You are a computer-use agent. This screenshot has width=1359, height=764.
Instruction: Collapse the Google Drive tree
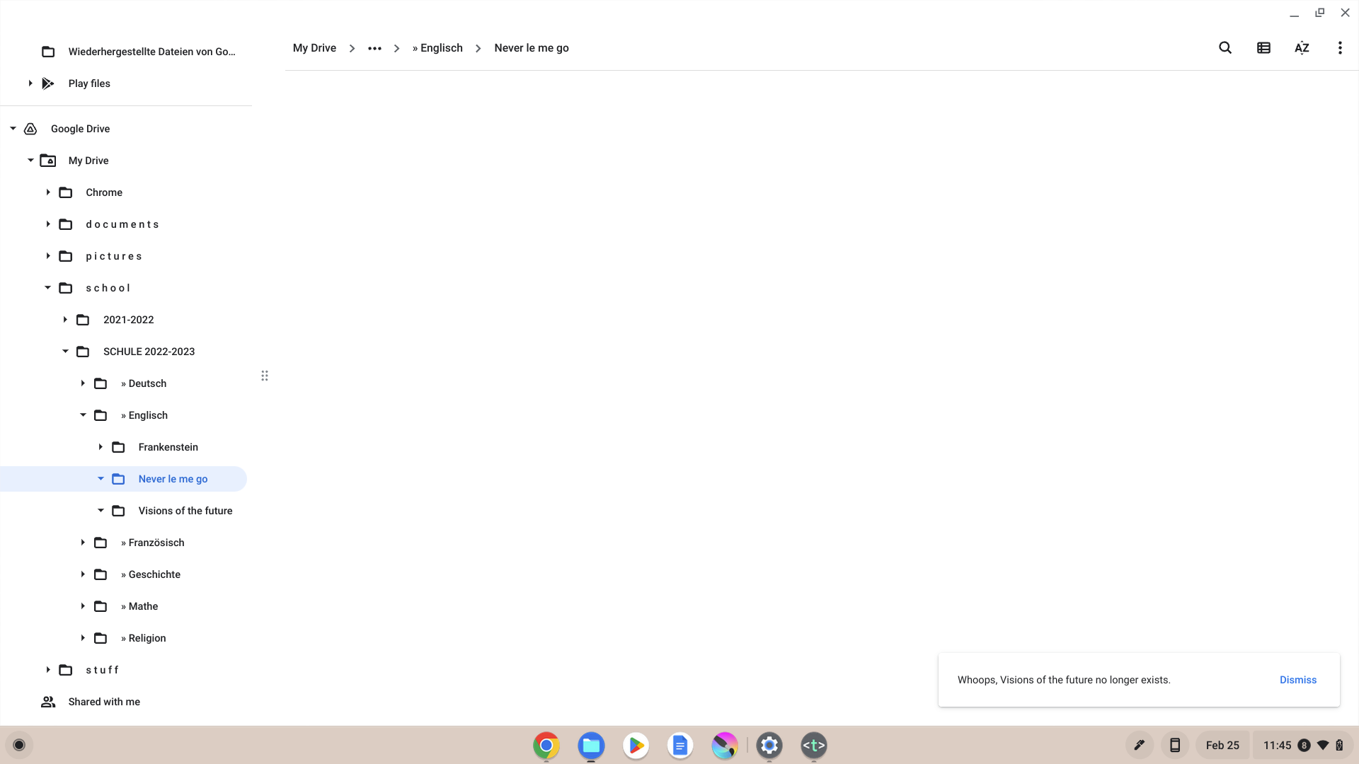coord(13,129)
